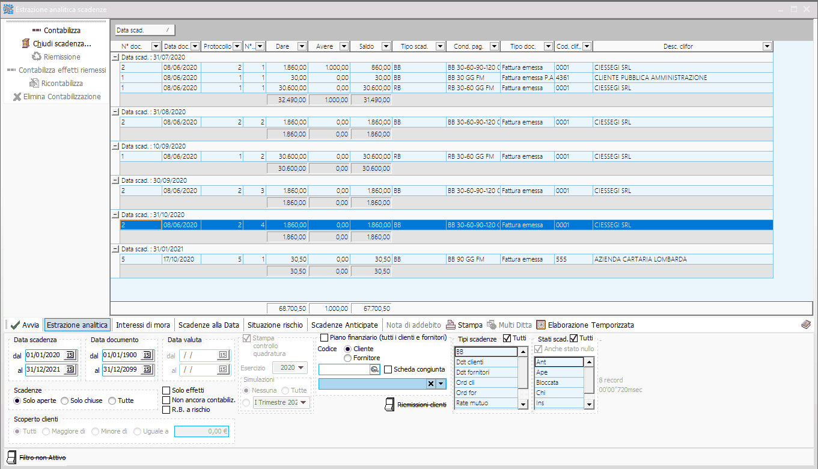
Task: Enable Non ancora contabiliz. checkbox
Action: tap(166, 400)
